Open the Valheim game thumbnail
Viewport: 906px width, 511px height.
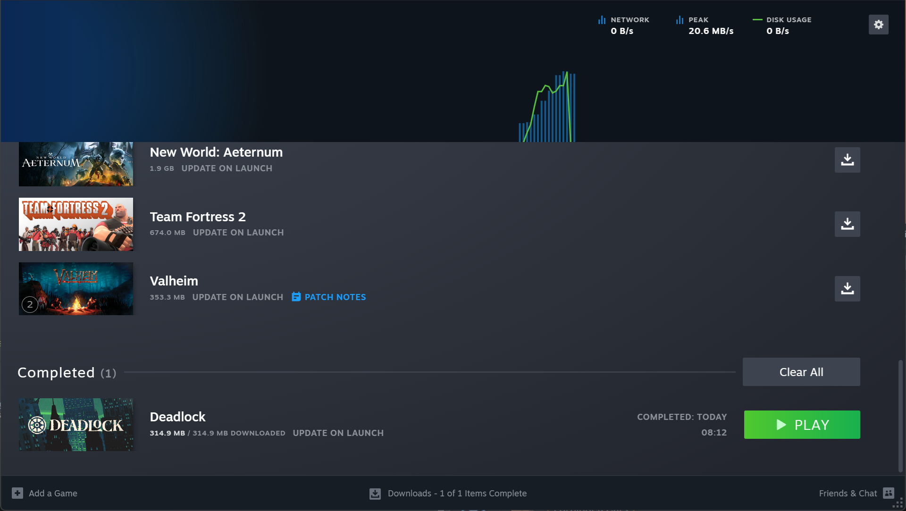pyautogui.click(x=76, y=289)
